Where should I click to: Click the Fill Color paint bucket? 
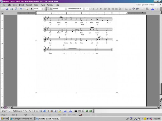click(60, 111)
